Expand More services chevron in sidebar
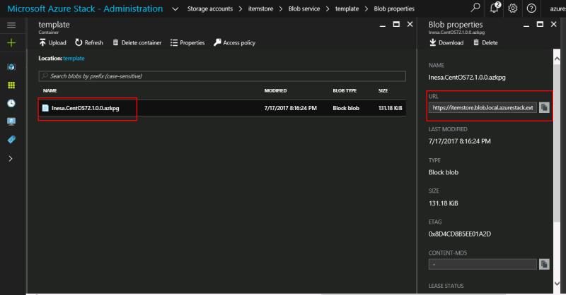Viewport: 566px width, 295px height. click(11, 159)
